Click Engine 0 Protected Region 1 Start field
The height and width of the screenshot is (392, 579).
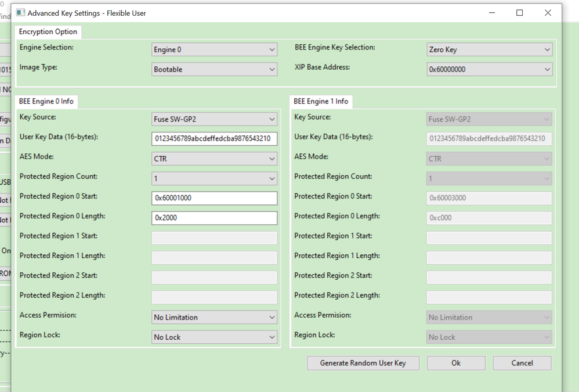(x=214, y=238)
